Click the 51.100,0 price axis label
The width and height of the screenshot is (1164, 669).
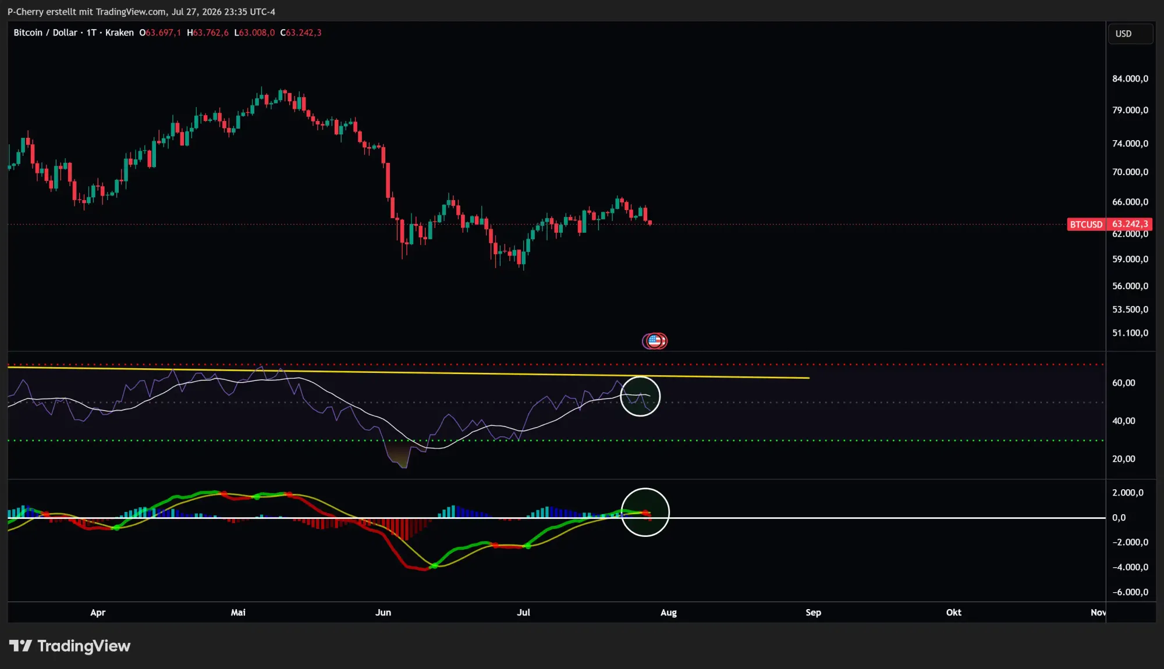pos(1130,333)
